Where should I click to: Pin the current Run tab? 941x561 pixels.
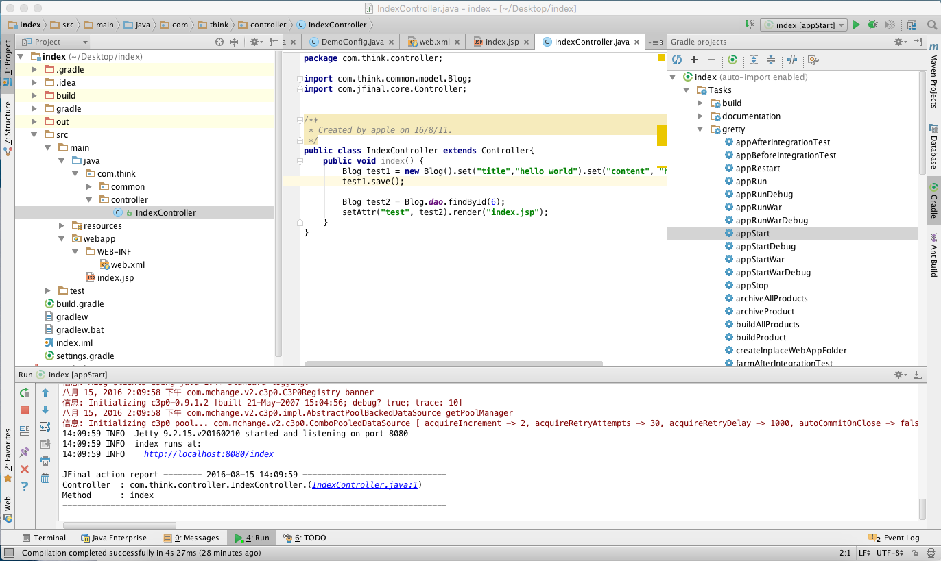(x=25, y=452)
